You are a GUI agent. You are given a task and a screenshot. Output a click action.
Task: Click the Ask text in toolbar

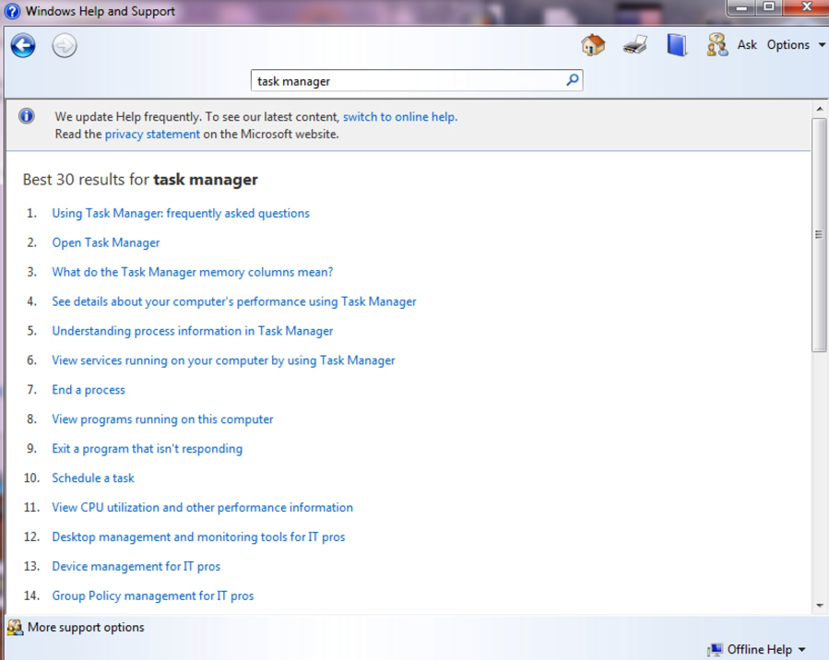click(x=747, y=44)
